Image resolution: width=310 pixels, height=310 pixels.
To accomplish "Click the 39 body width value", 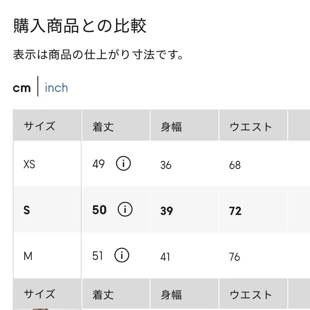I will (x=166, y=211).
